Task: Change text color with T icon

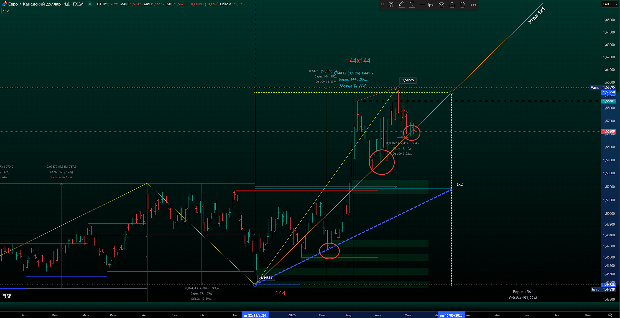Action: point(412,4)
